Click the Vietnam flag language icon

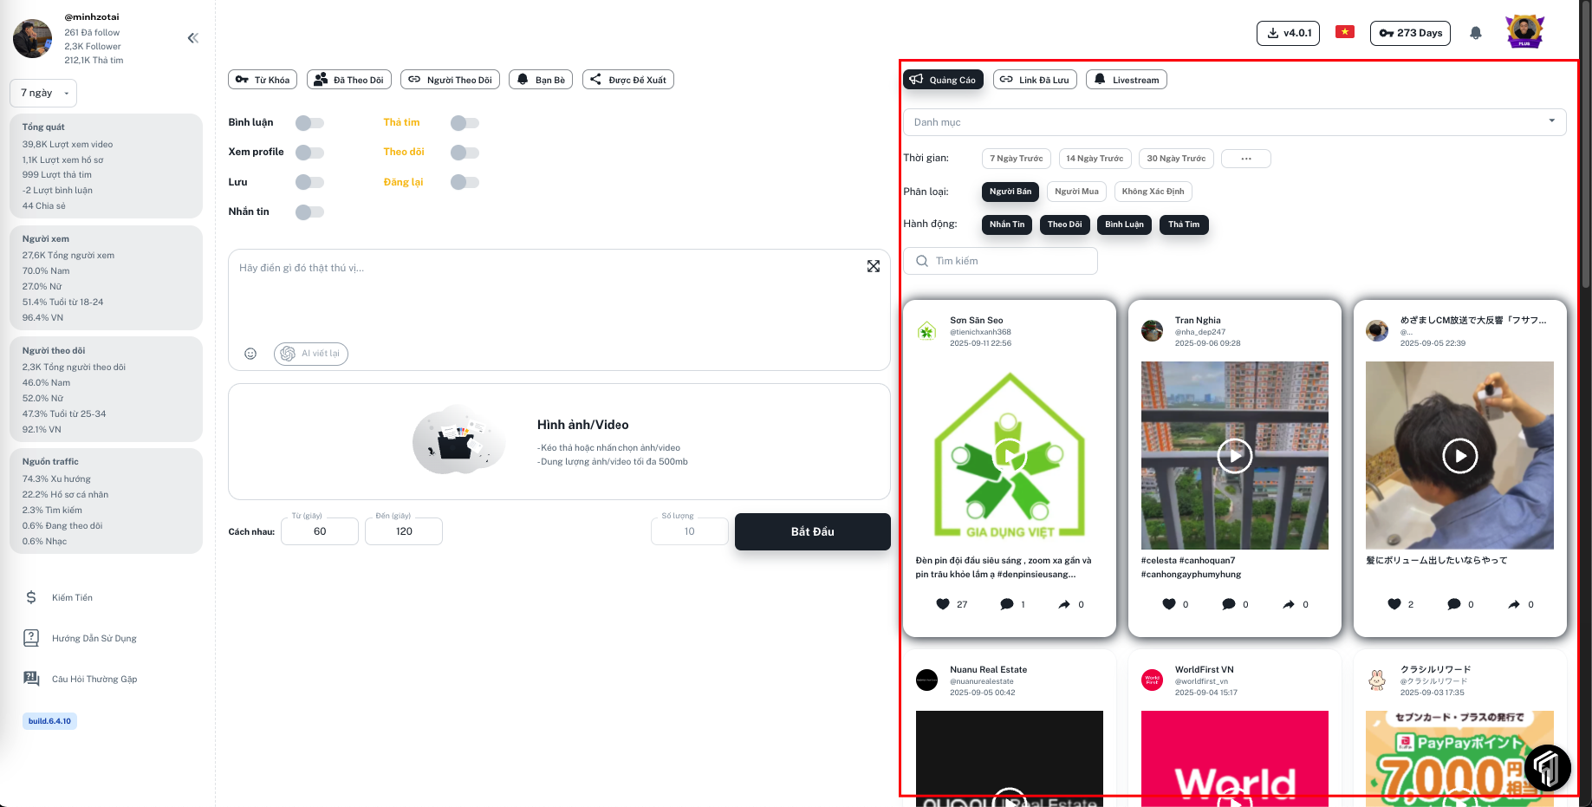tap(1344, 33)
